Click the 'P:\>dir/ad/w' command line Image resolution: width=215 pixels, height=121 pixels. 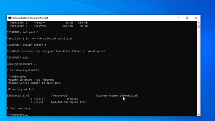16,77
